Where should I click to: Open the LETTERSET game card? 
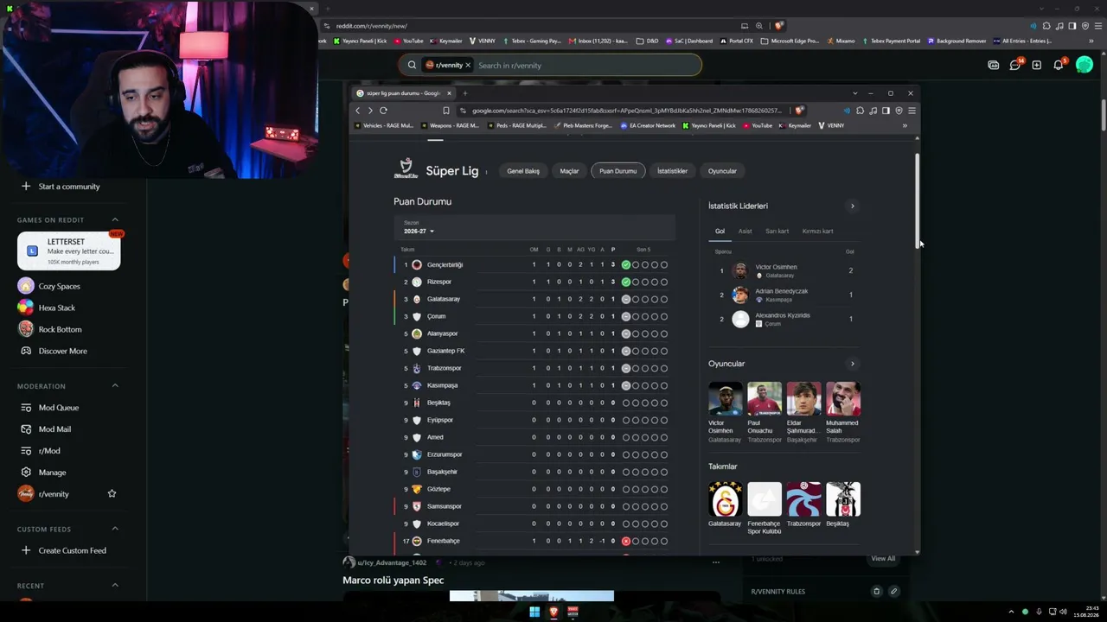[x=68, y=251]
